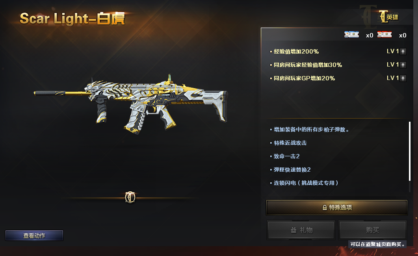View weapon animations with 查看动作
The image size is (418, 256).
point(34,236)
